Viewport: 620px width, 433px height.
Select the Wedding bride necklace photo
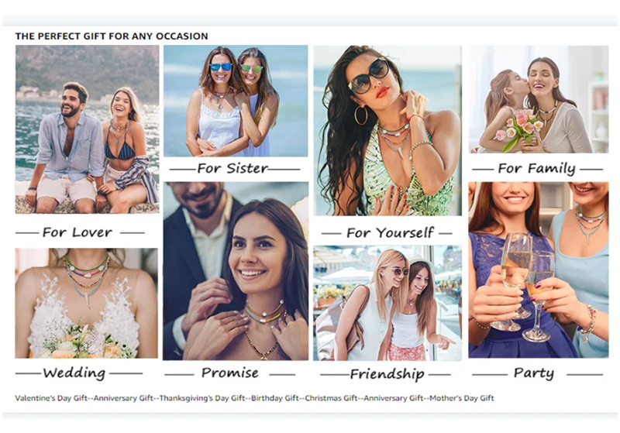pos(87,303)
